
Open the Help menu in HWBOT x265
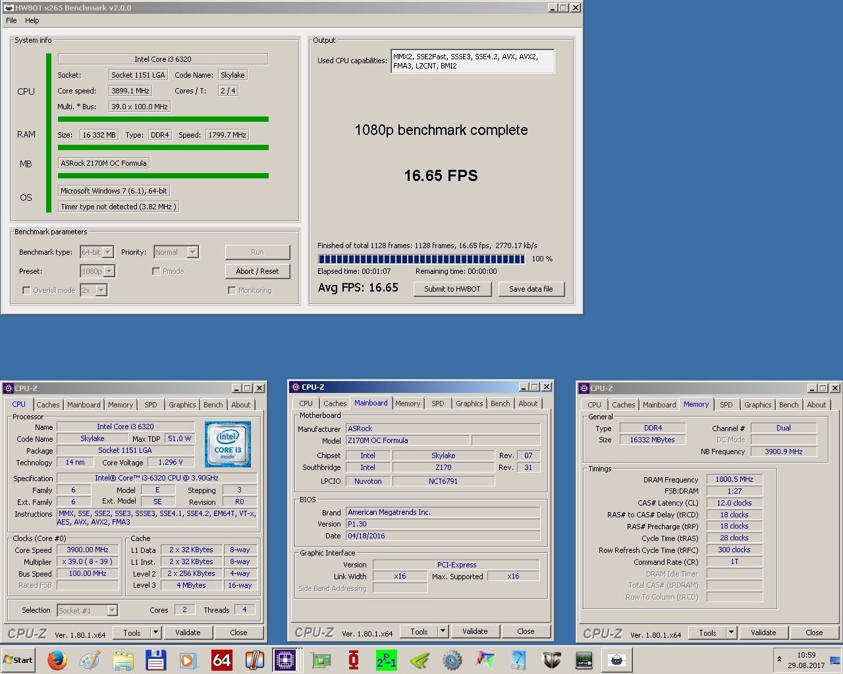coord(32,20)
